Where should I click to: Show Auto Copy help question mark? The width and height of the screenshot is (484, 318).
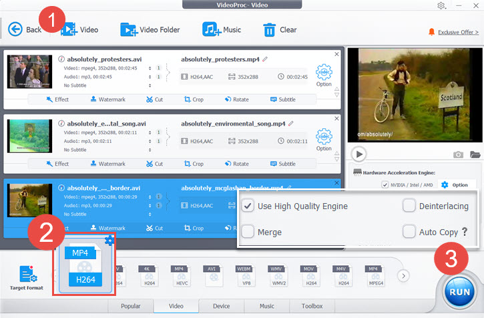[x=465, y=231]
